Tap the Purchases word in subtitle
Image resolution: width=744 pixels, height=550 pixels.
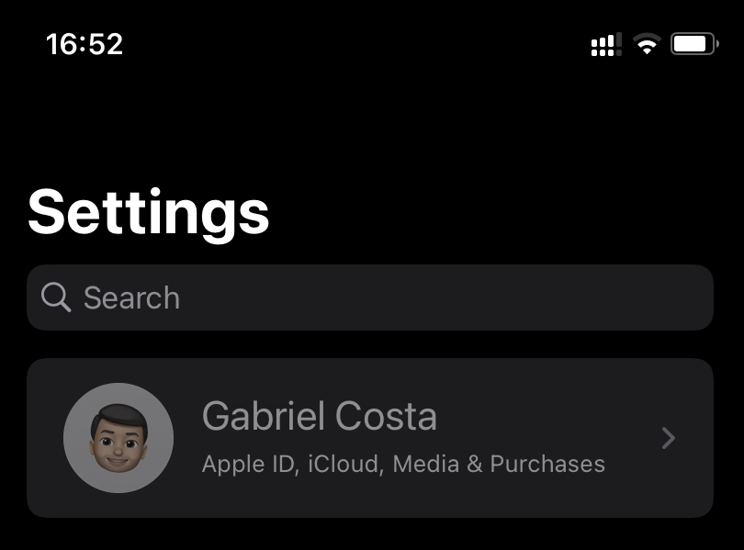tap(547, 464)
